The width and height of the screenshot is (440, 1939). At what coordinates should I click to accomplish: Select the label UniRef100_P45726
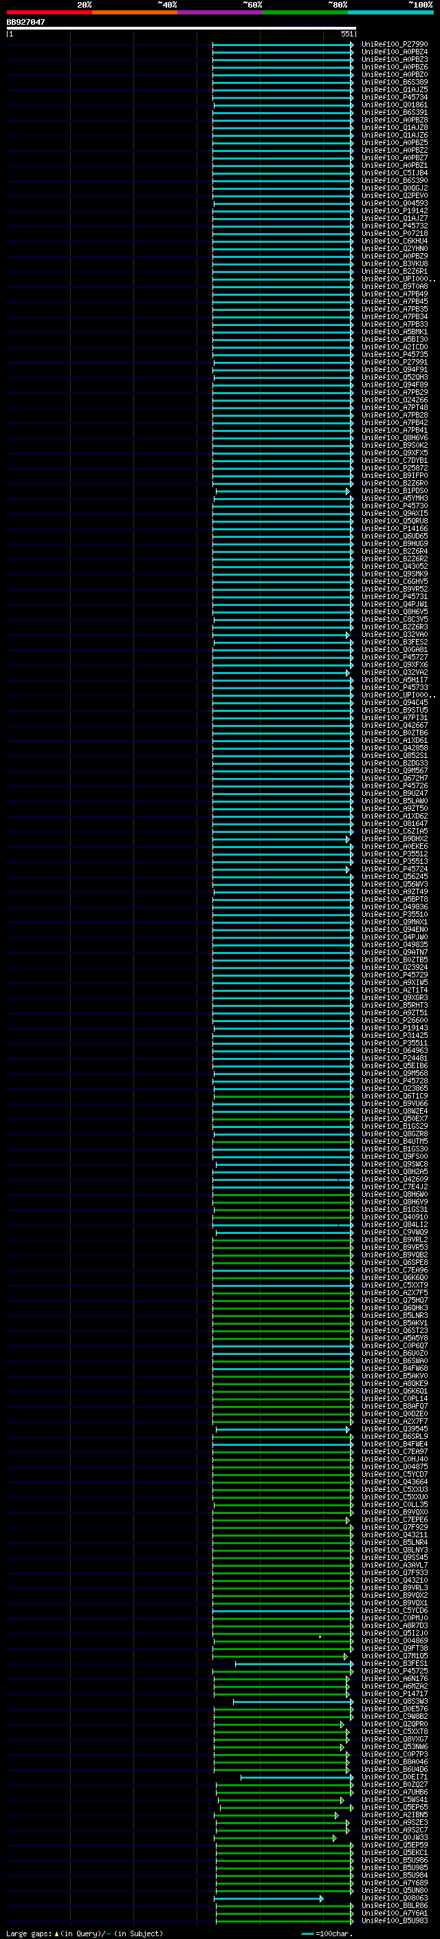click(395, 786)
